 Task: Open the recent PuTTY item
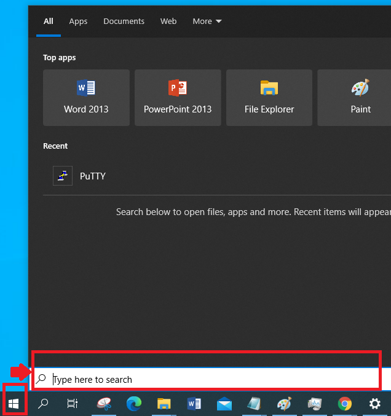[x=217, y=176]
